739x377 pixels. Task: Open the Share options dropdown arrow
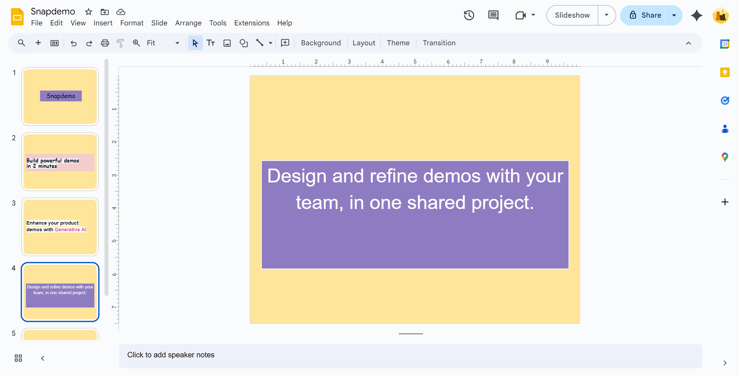(674, 15)
